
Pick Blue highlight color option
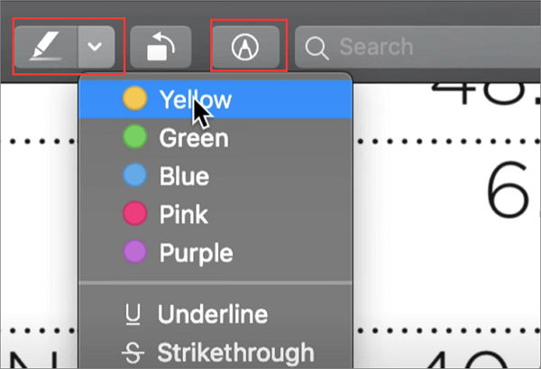point(184,176)
